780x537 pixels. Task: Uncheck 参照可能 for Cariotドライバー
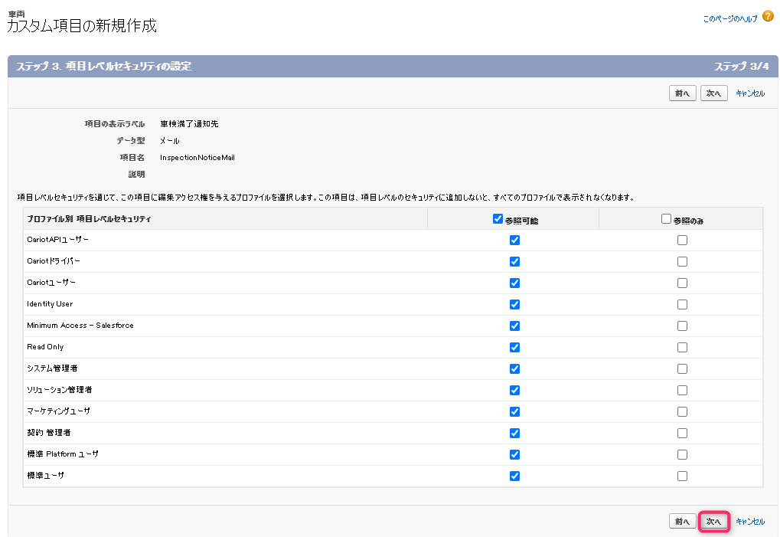(x=514, y=261)
